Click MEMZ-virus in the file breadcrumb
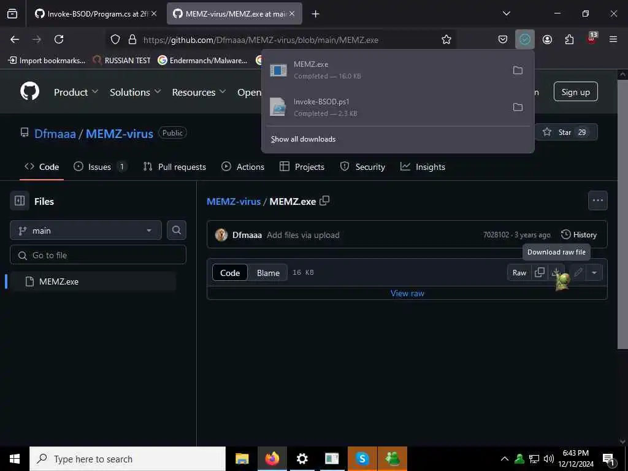This screenshot has height=471, width=628. pyautogui.click(x=234, y=201)
